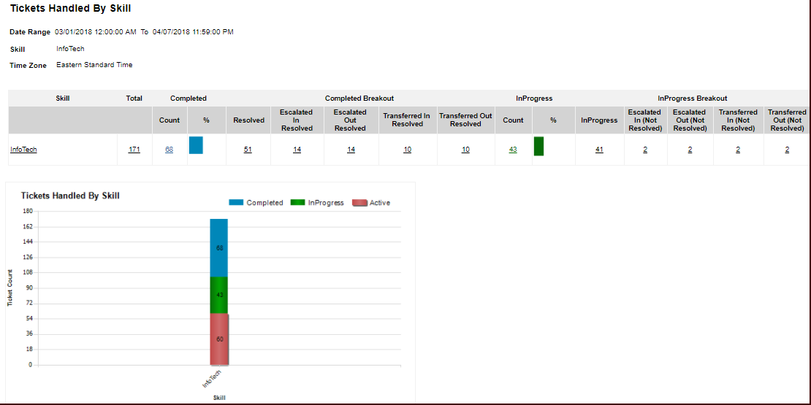811x405 pixels.
Task: Click the Transferred Out Resolved value 10
Action: click(465, 150)
